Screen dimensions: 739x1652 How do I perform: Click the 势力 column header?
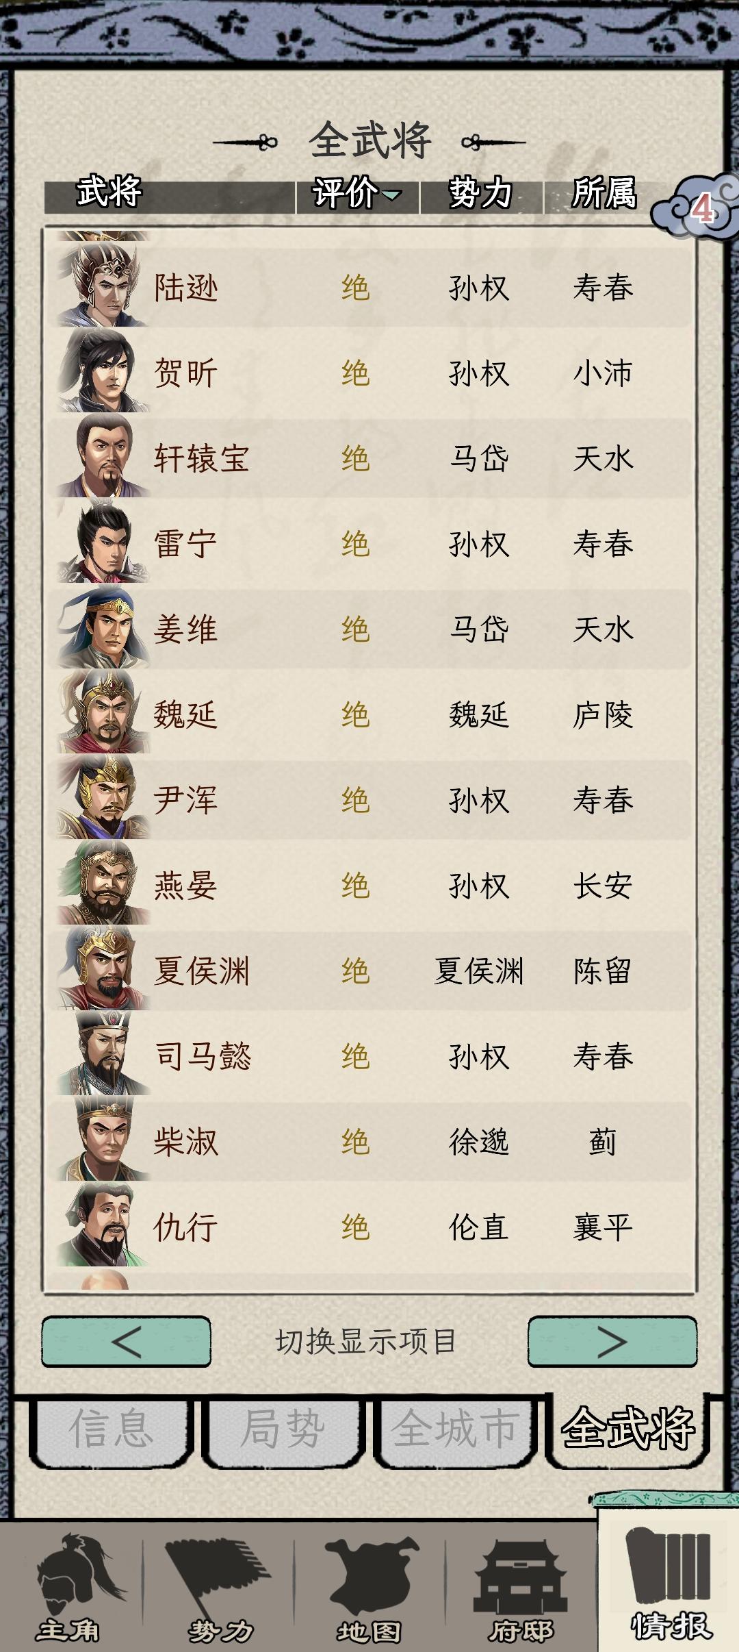(x=481, y=193)
